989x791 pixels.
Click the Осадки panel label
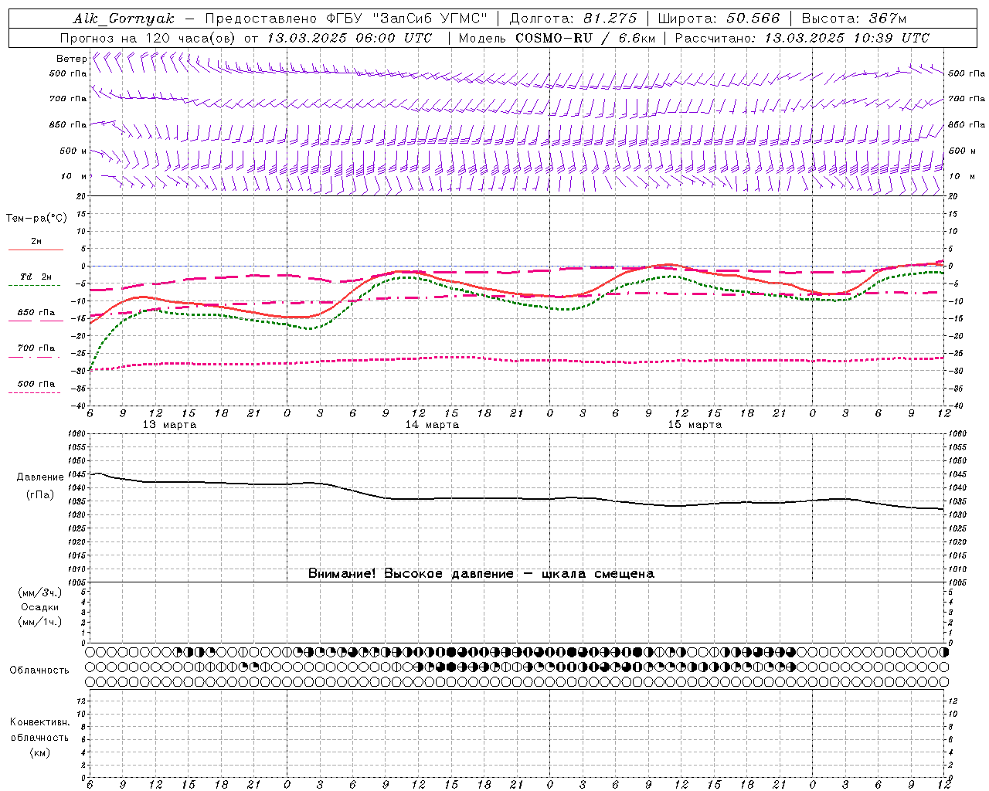coord(40,607)
